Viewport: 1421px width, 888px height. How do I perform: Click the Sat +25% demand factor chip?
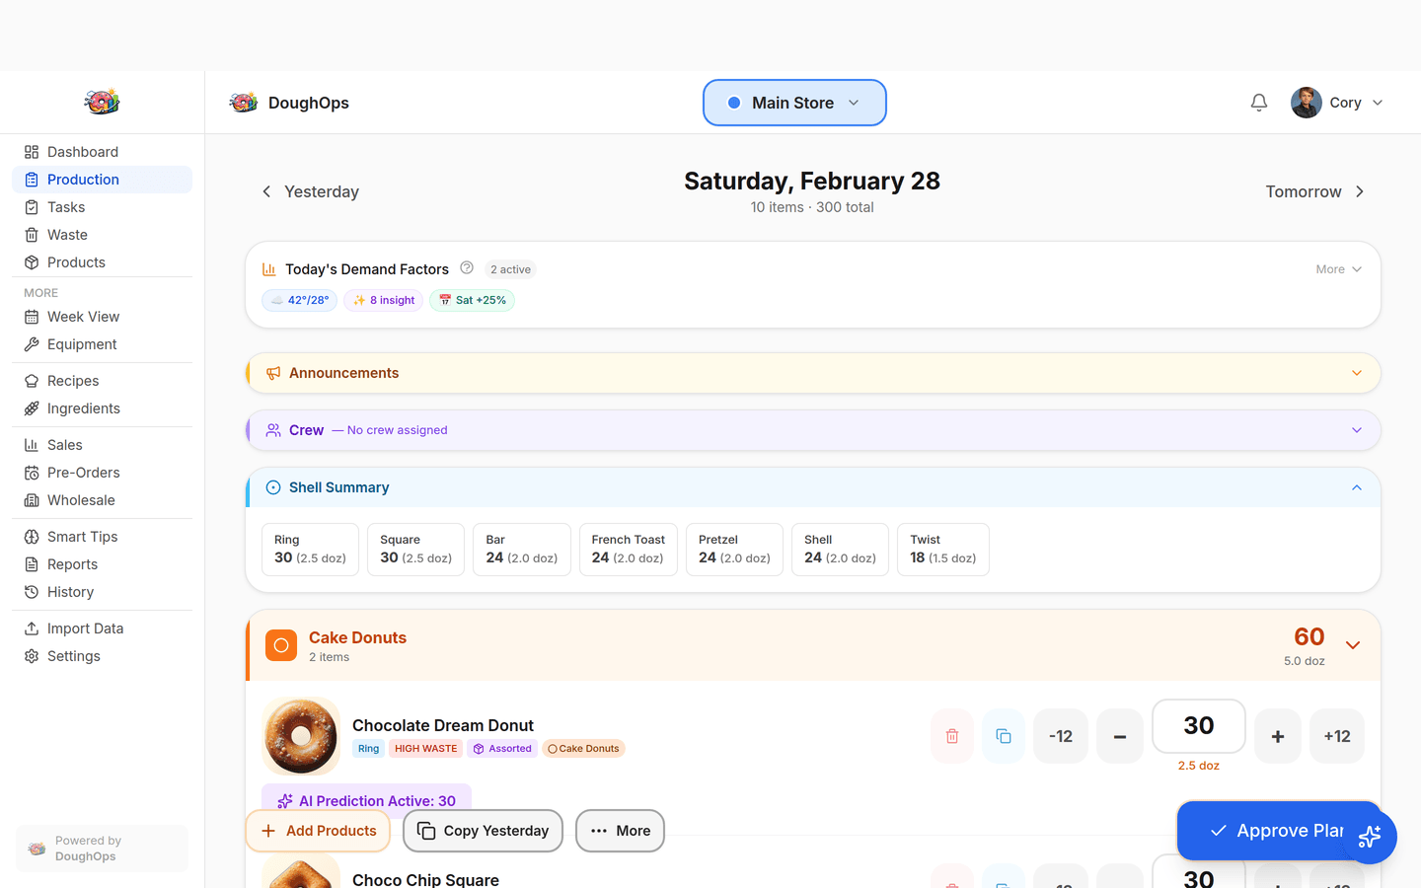point(472,299)
